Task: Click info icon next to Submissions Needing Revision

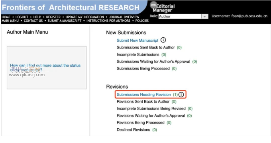Action: click(181, 95)
